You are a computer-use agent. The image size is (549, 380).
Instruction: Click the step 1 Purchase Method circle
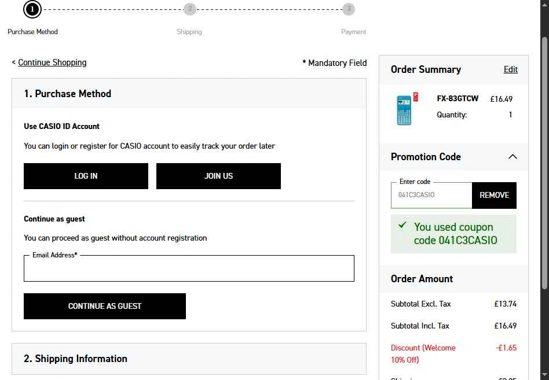pos(32,9)
